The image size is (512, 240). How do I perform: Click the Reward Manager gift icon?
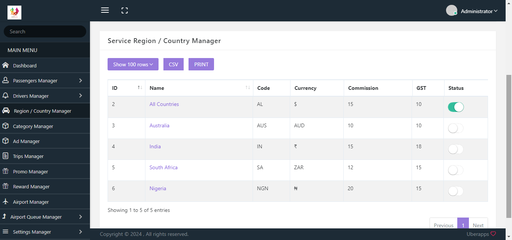click(6, 186)
